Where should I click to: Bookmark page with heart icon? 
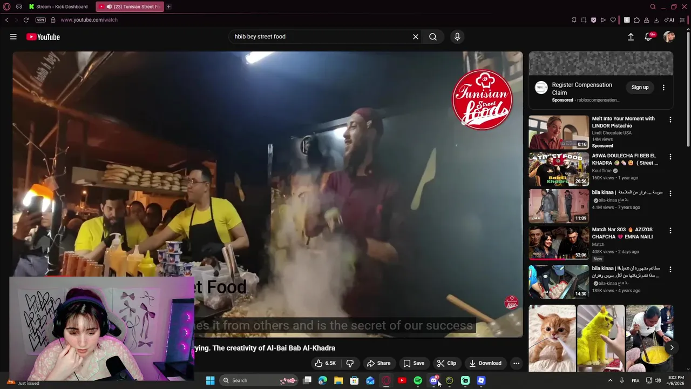click(613, 20)
